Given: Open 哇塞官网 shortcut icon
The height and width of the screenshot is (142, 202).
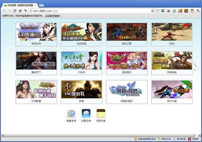Looking at the screenshot, I should 71,114.
